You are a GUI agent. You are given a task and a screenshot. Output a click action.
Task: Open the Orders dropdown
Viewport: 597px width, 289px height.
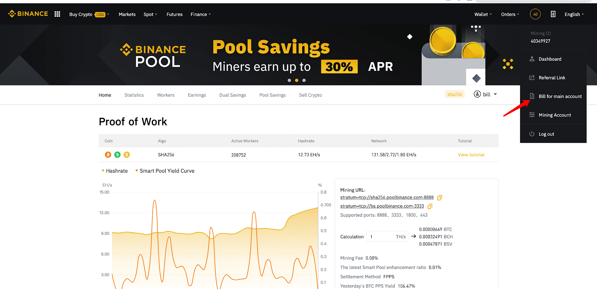point(510,14)
